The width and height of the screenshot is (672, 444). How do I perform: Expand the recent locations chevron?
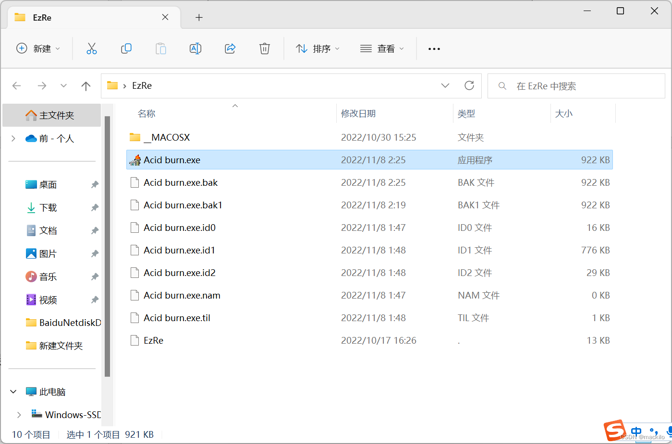(x=64, y=86)
